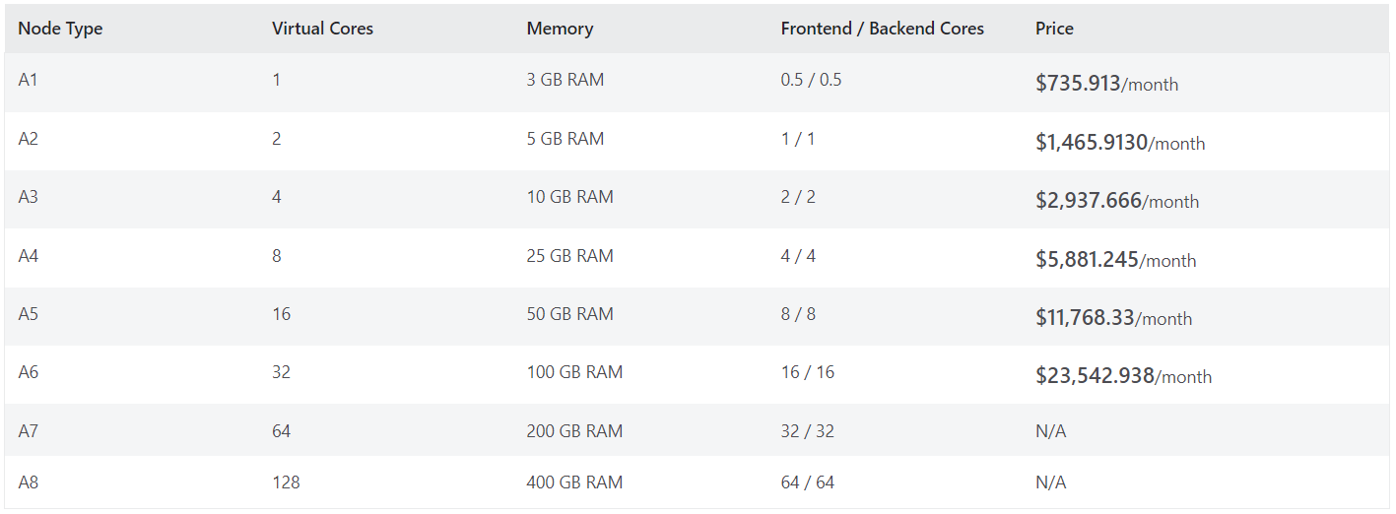Select the A3 node type cell

(28, 197)
